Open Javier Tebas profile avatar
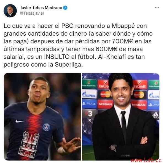 pyautogui.click(x=10, y=11)
